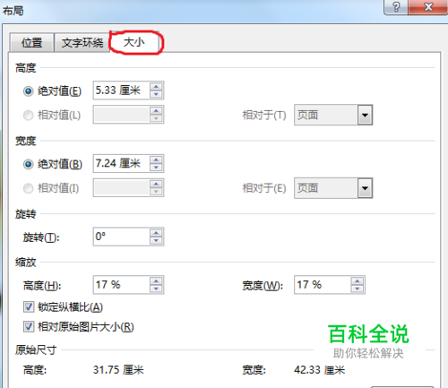Increase rotation angle with up arrow
448x388 pixels.
156,233
